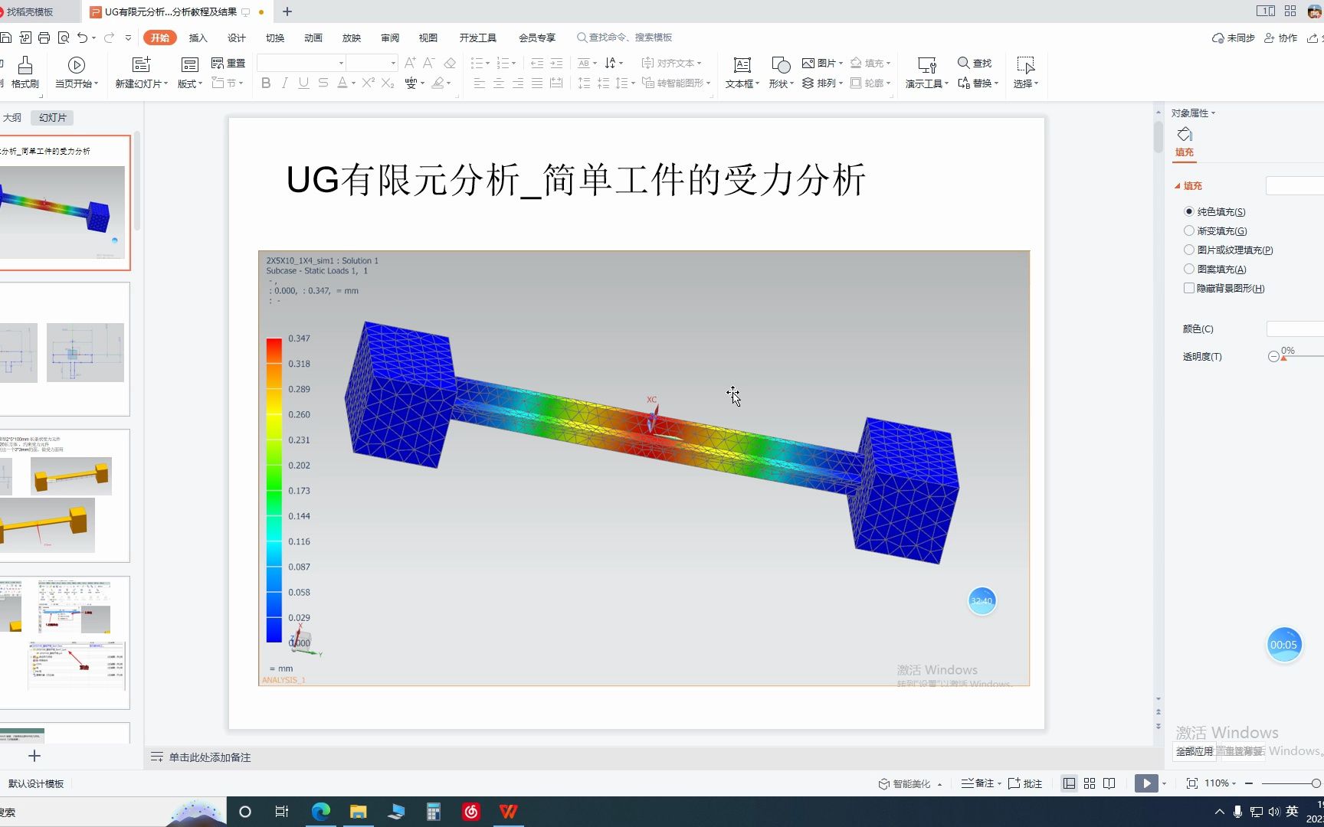Open the Animation (动画) ribbon tab
The image size is (1324, 827).
313,38
